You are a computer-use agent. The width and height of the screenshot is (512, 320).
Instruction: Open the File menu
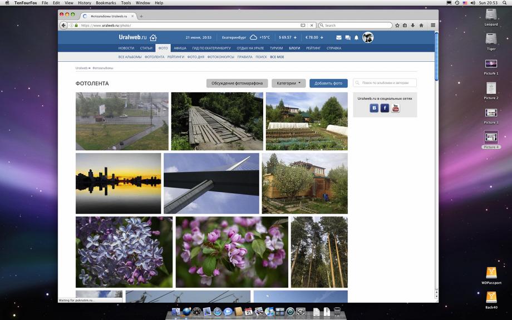pos(45,3)
